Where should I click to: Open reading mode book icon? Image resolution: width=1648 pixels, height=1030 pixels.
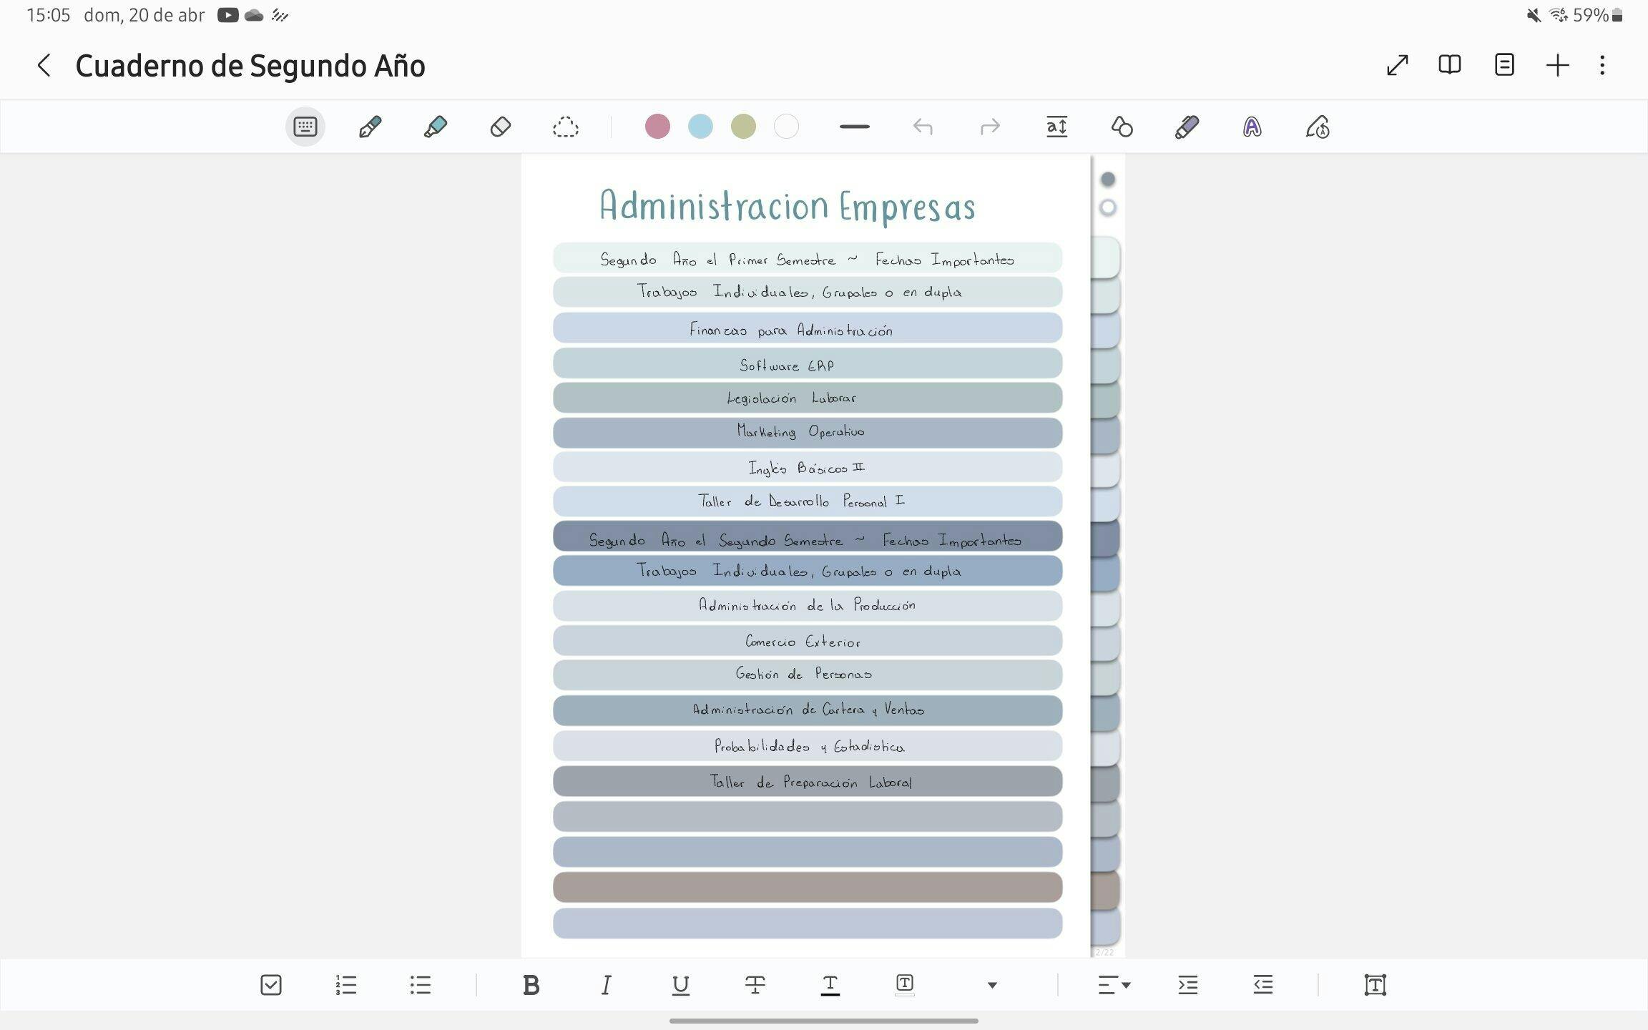click(x=1449, y=65)
